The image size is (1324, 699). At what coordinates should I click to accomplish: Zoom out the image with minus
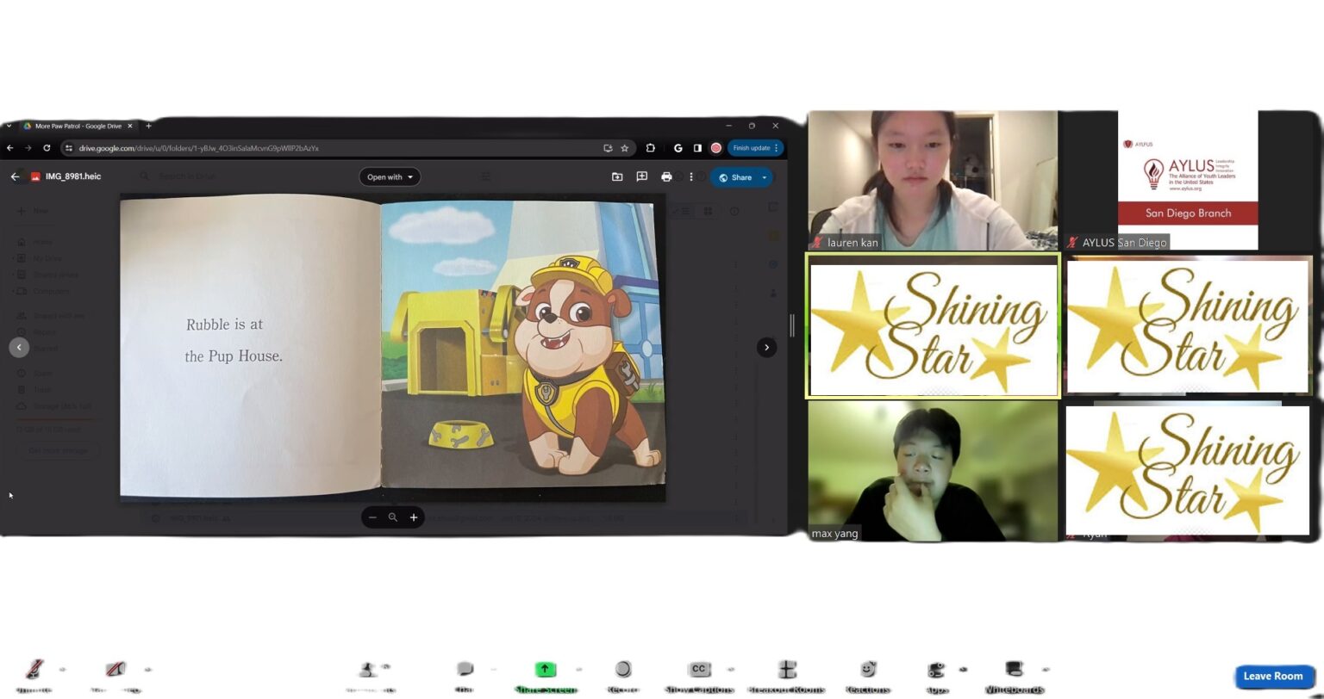click(372, 517)
